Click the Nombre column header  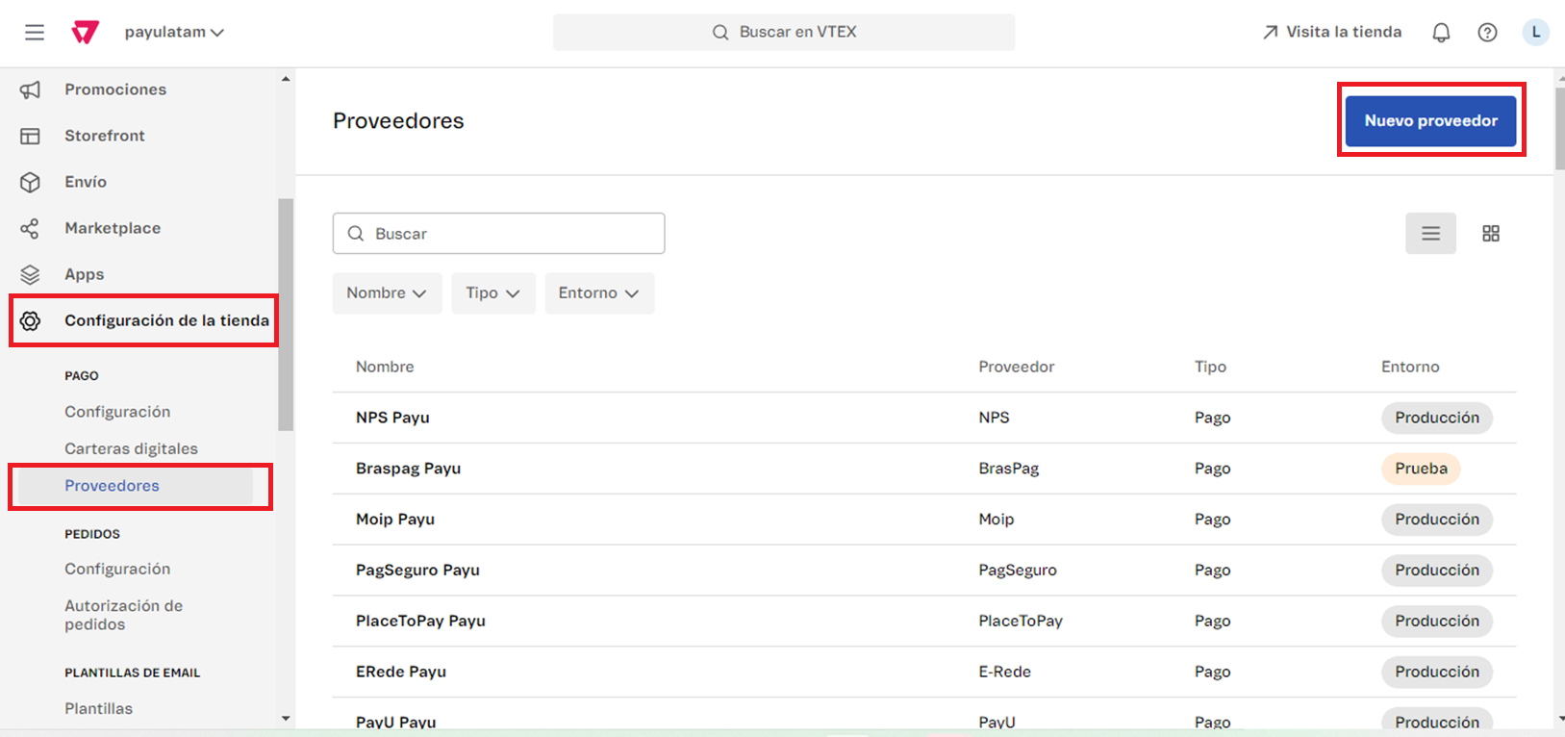385,367
